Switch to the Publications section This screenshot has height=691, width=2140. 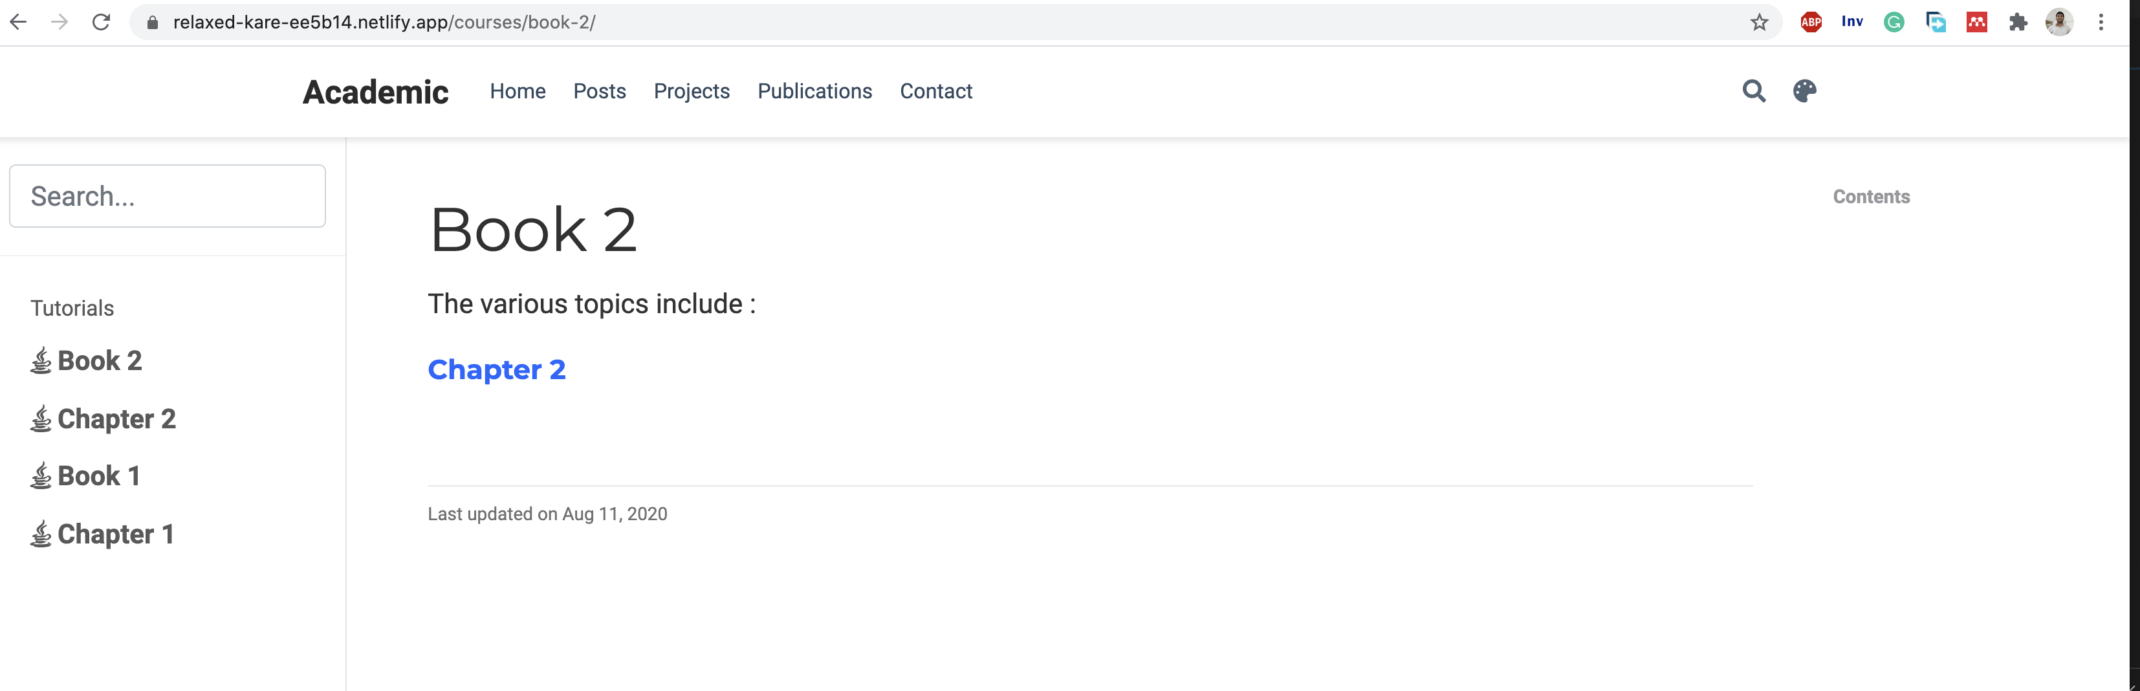click(x=814, y=91)
